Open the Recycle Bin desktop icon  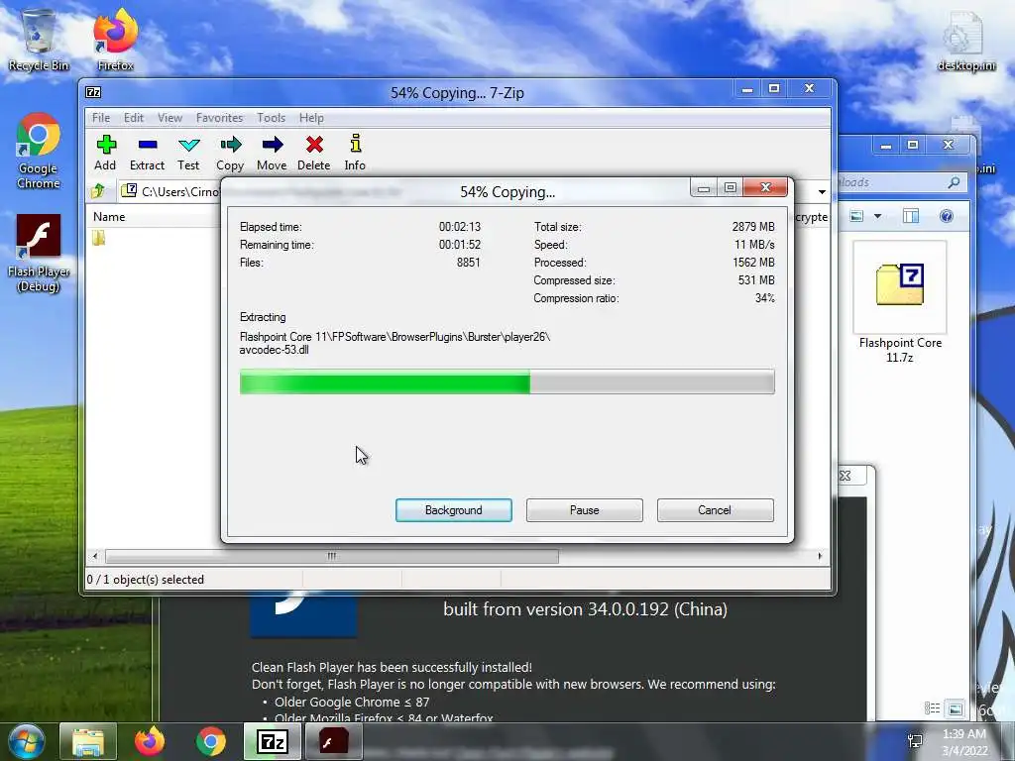point(39,40)
